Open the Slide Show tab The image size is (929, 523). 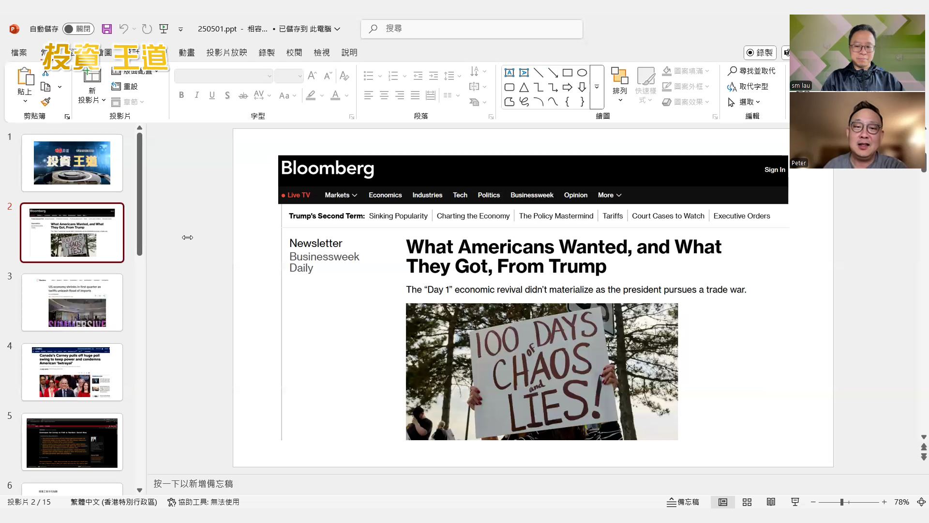[226, 52]
